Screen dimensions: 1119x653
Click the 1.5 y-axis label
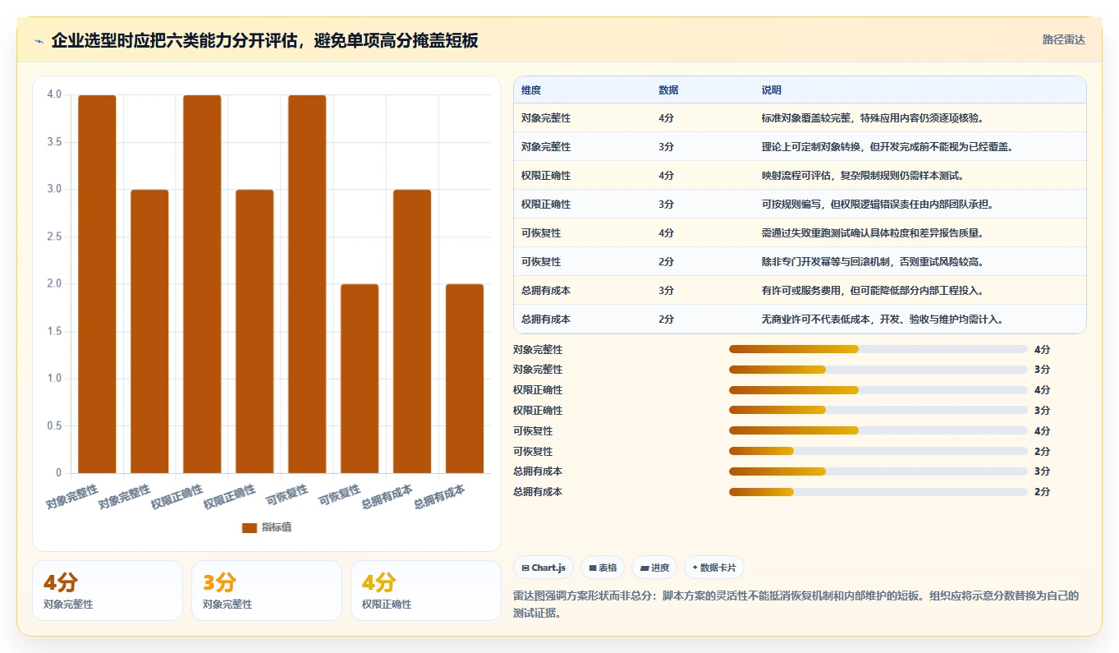pyautogui.click(x=54, y=331)
